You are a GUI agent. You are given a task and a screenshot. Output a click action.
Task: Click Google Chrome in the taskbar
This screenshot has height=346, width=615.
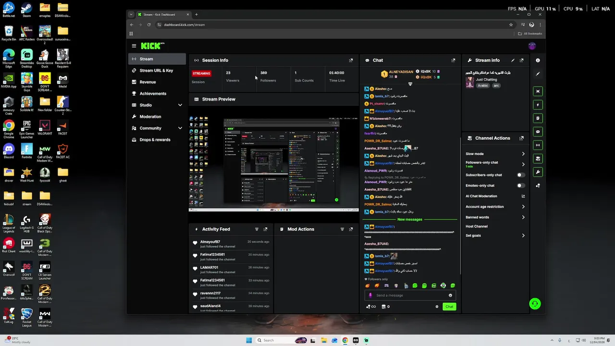(345, 340)
